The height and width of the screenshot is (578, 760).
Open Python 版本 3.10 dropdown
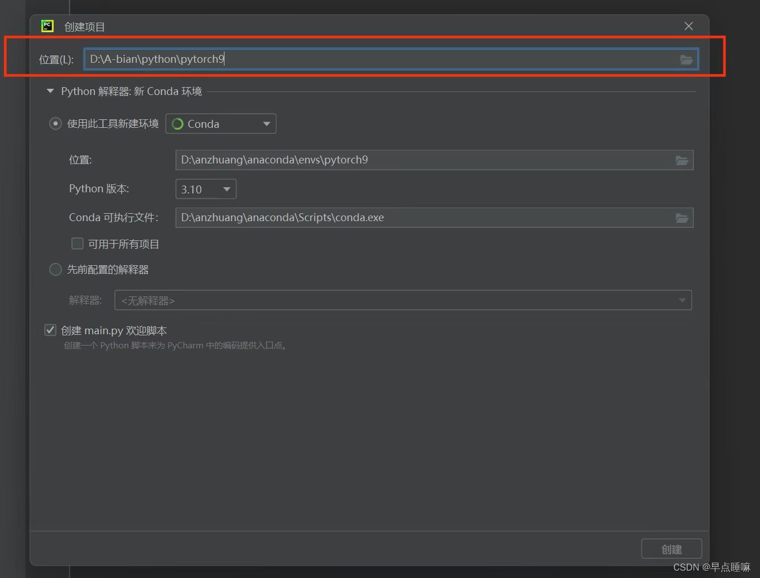206,189
